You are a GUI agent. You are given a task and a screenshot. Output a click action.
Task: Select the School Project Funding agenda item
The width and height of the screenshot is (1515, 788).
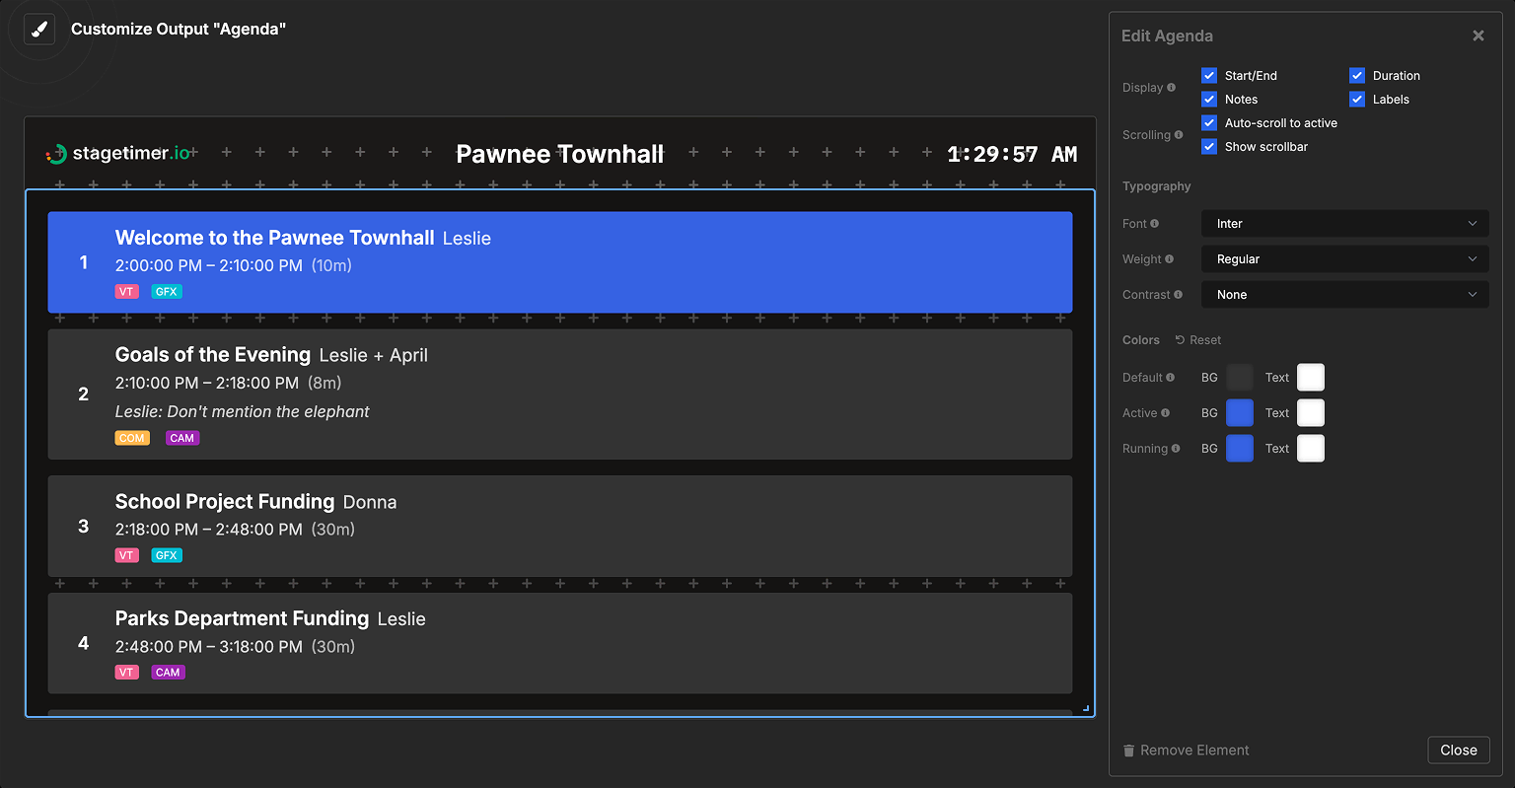pyautogui.click(x=560, y=526)
